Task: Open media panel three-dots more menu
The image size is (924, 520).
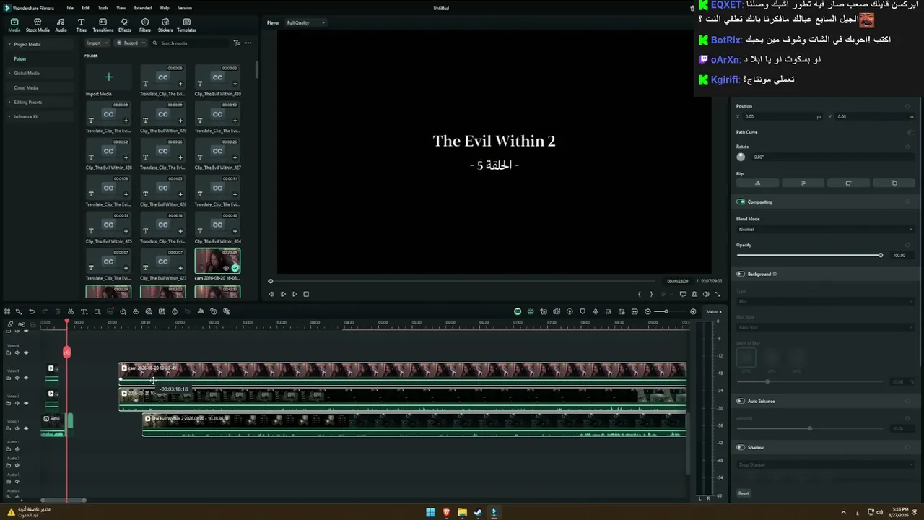Action: pyautogui.click(x=248, y=43)
